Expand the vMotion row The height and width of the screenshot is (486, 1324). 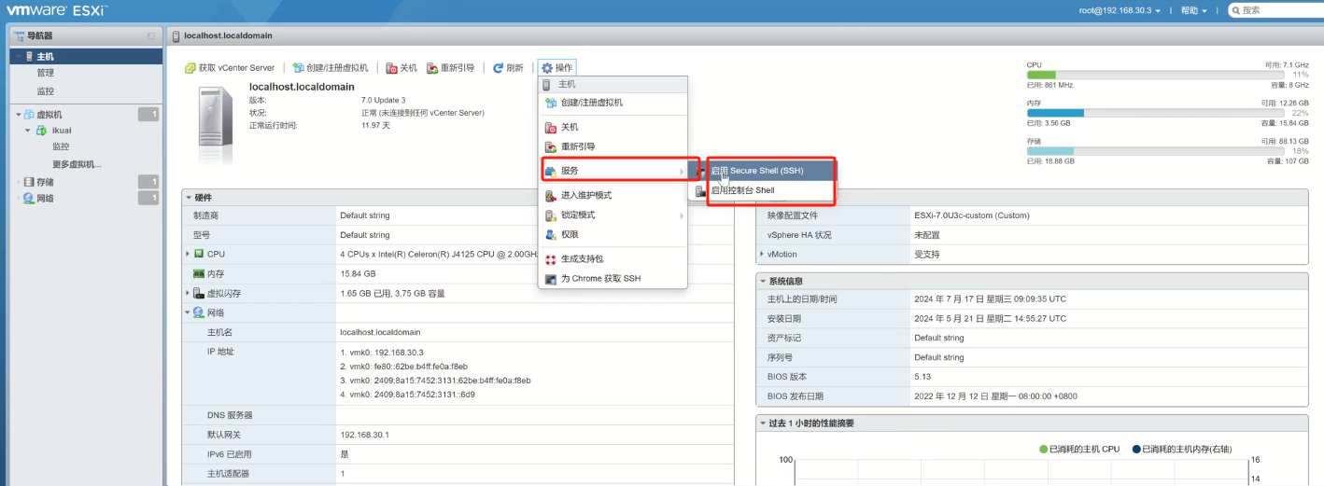(x=762, y=254)
